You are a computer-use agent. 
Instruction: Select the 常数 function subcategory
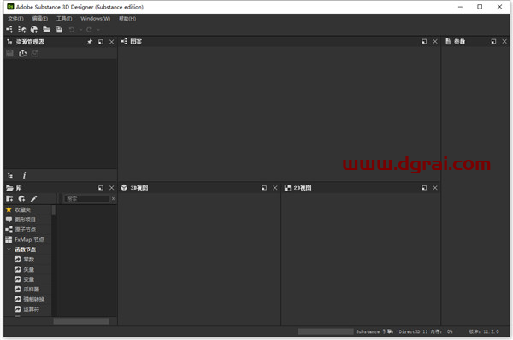point(29,260)
